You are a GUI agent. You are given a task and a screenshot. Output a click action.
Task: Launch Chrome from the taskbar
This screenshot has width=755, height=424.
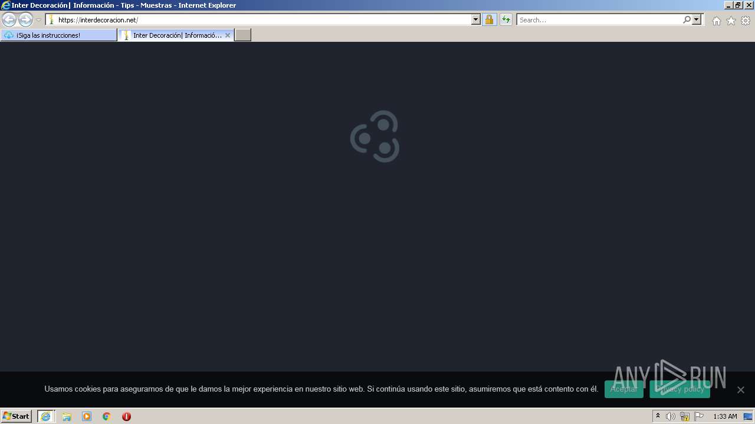107,416
